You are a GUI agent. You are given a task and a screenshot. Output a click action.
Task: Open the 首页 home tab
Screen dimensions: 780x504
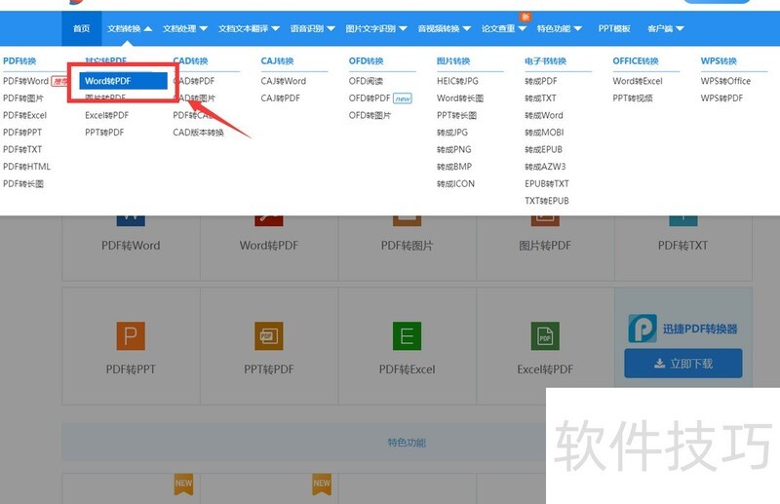tap(81, 29)
